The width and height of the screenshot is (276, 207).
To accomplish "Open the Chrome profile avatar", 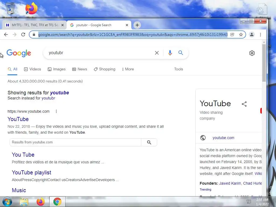I will click(x=252, y=34).
